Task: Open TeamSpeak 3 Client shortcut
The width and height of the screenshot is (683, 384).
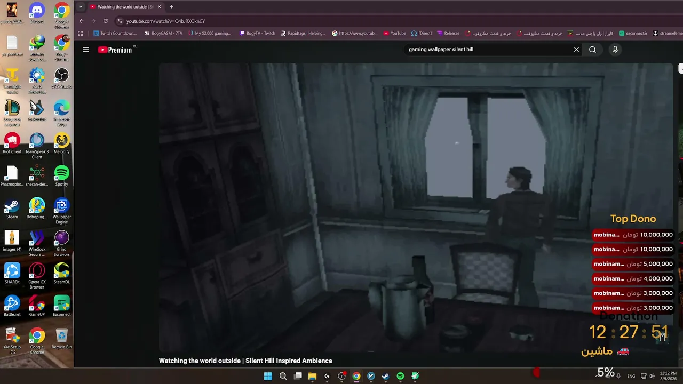Action: click(37, 146)
